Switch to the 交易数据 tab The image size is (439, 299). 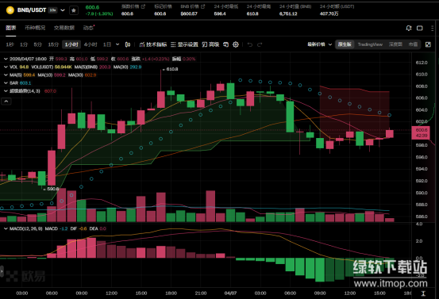(x=64, y=28)
